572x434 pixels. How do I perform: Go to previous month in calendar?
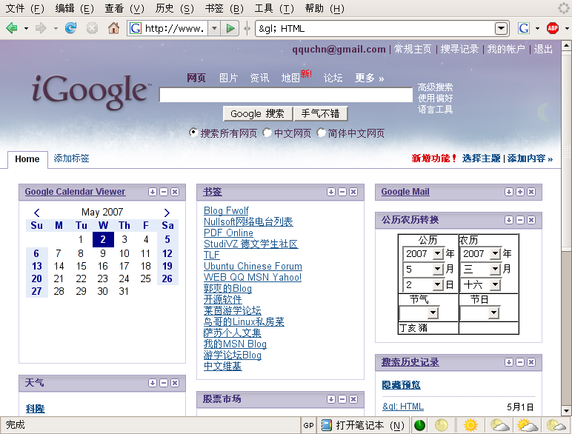tap(37, 213)
